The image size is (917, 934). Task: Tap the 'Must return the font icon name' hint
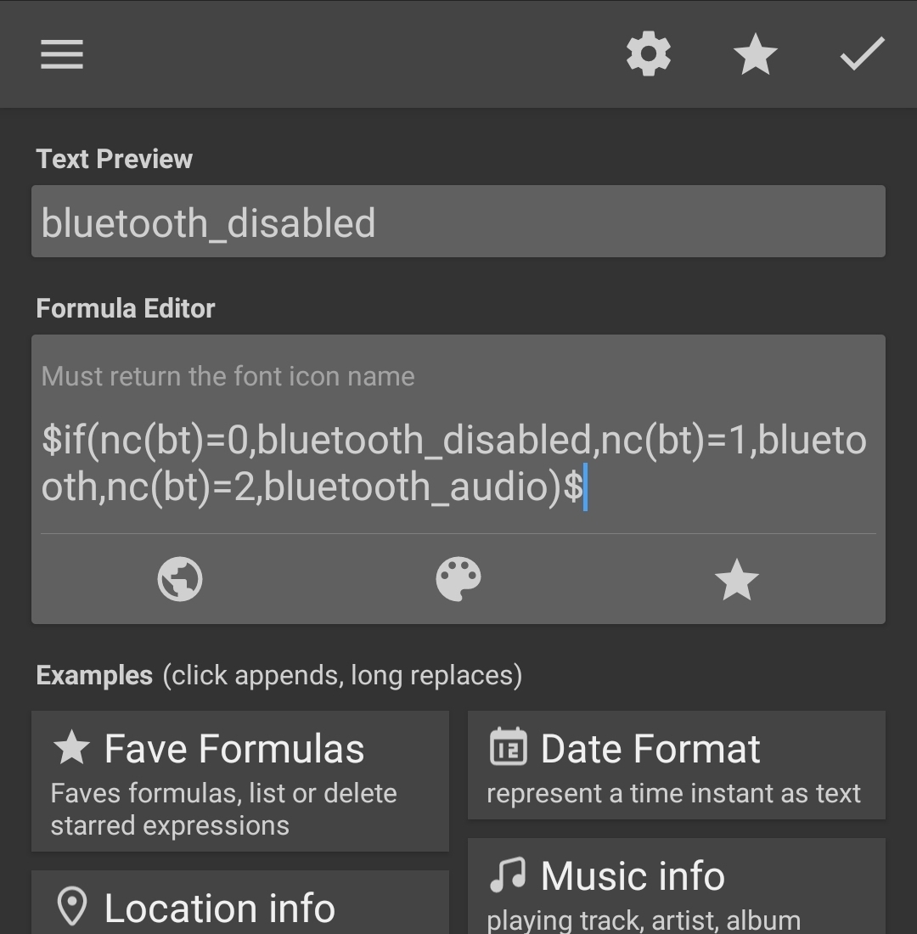(228, 376)
